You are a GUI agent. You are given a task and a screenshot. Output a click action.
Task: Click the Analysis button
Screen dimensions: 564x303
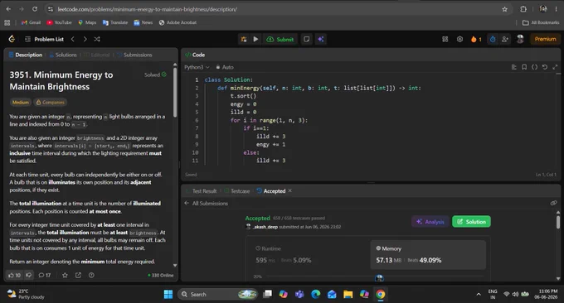pyautogui.click(x=430, y=222)
